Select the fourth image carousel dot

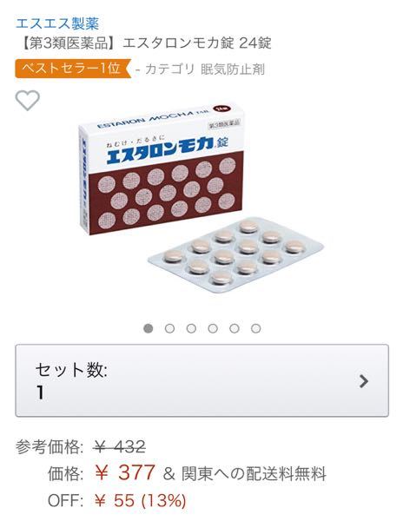click(x=213, y=328)
